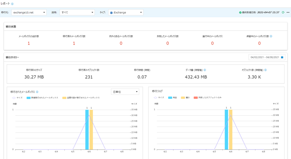Click the info icon beside 保留中のメールボックス数

(271, 36)
